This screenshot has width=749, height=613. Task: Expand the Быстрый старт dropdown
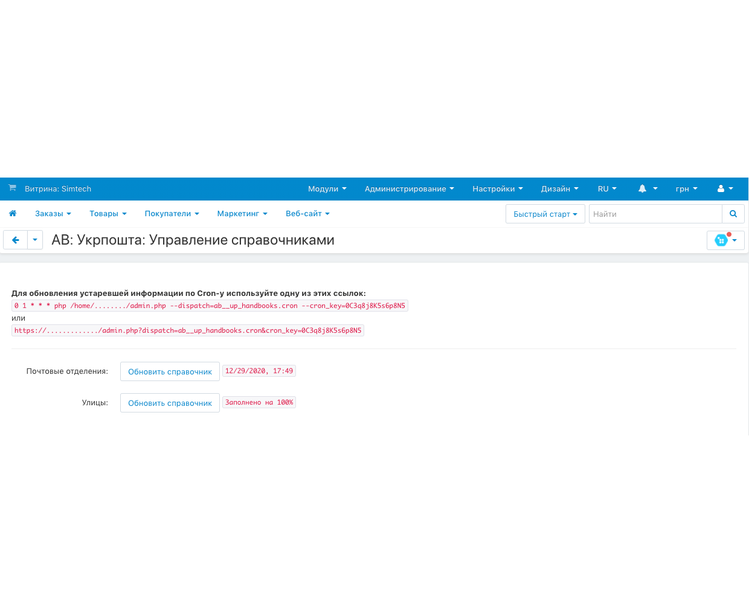tap(545, 214)
